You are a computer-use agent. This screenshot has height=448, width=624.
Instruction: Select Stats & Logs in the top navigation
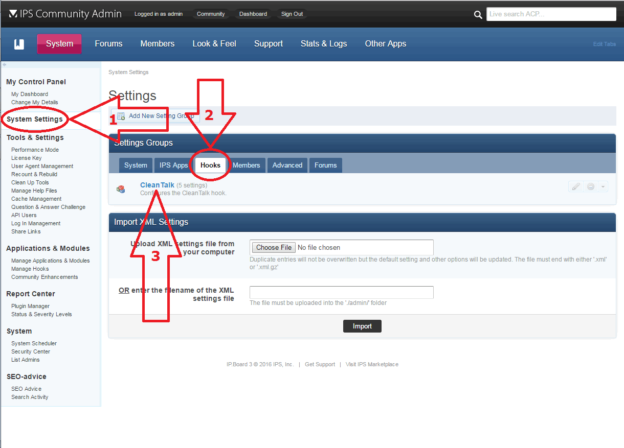pyautogui.click(x=323, y=44)
